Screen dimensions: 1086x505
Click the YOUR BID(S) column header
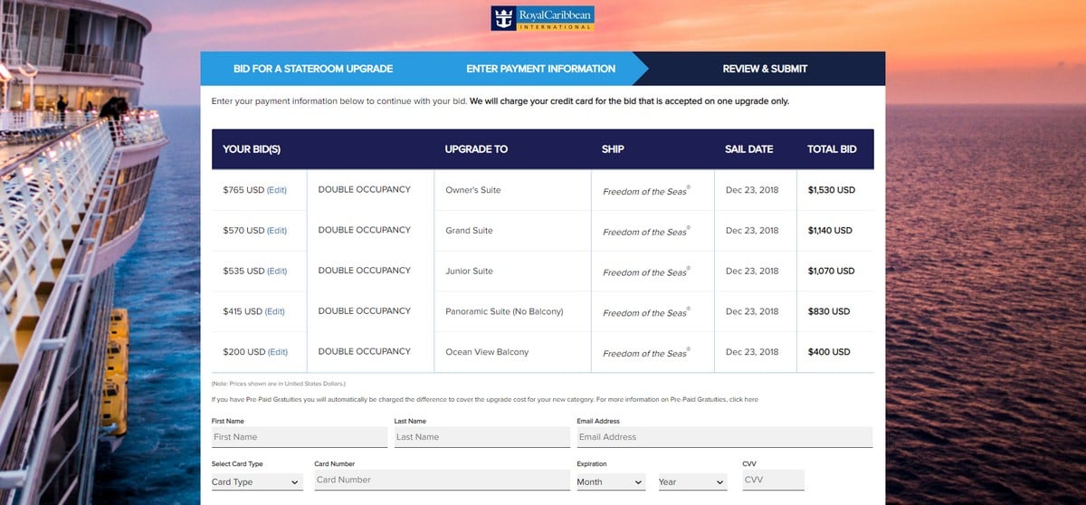[252, 149]
